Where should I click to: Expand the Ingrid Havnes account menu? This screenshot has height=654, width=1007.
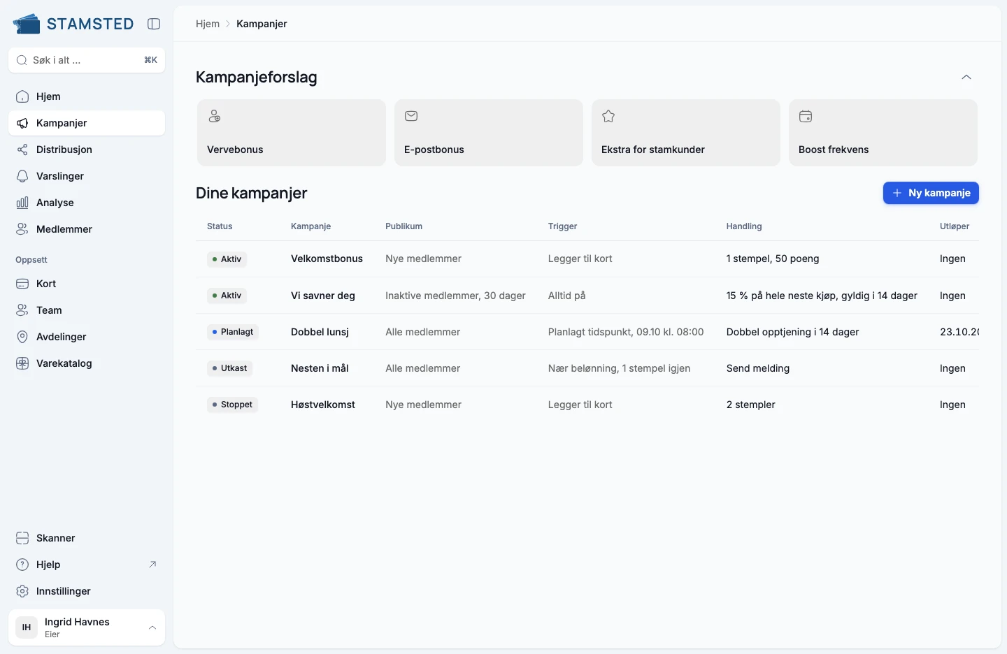point(87,627)
